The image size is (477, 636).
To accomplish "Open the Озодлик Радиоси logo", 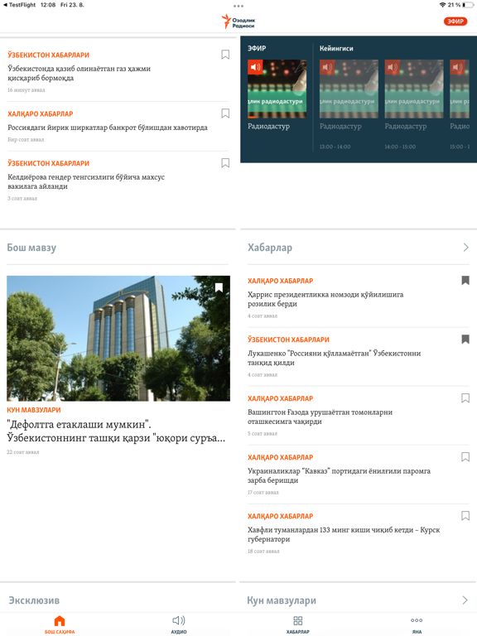I will tap(238, 22).
